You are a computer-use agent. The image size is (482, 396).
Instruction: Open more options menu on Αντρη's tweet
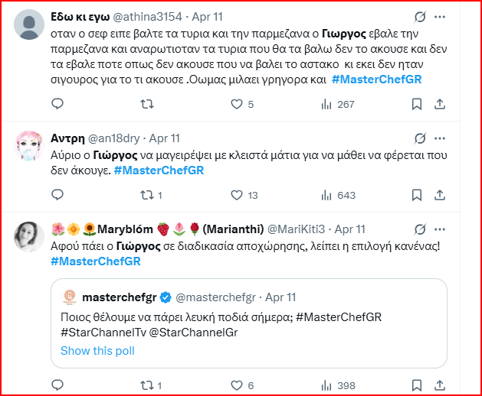(438, 138)
